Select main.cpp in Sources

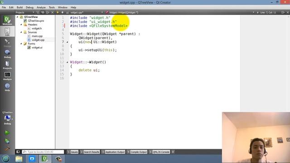tap(37, 36)
